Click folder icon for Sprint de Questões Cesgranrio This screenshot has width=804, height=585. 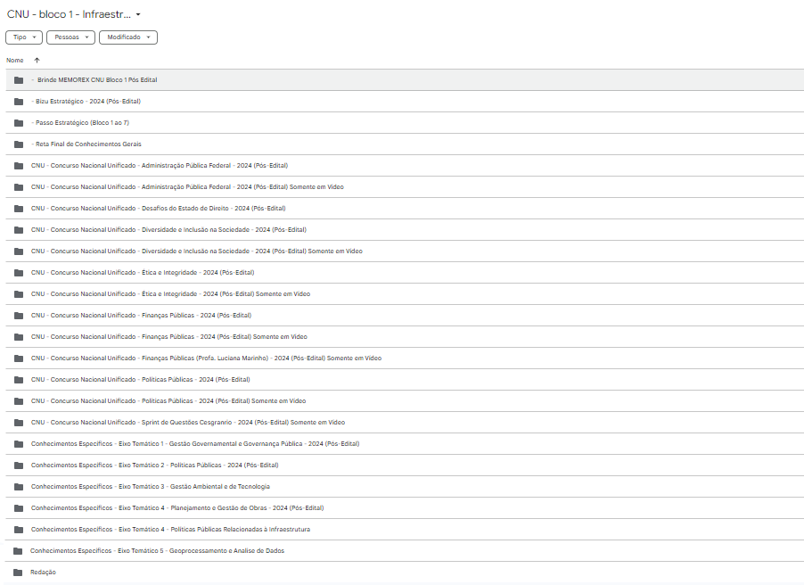(x=19, y=423)
